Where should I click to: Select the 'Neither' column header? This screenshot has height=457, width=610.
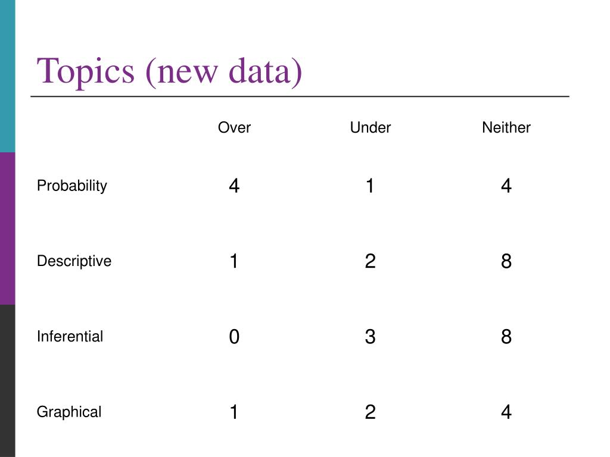tap(506, 127)
